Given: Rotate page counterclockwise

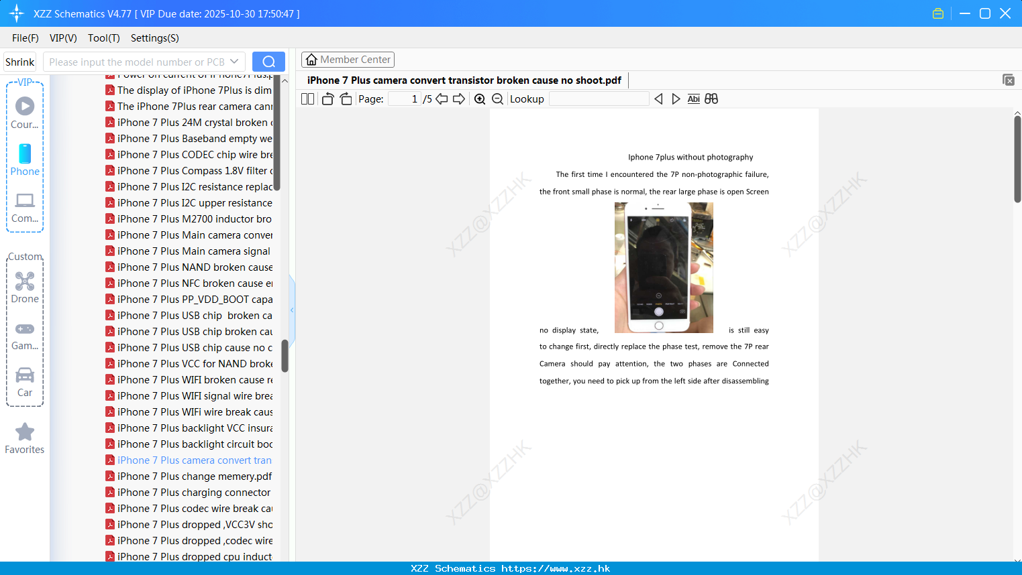Looking at the screenshot, I should coord(328,99).
